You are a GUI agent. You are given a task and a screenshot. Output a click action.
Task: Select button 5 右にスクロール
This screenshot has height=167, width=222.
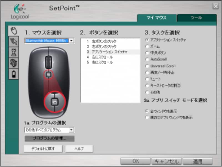[x=110, y=62]
